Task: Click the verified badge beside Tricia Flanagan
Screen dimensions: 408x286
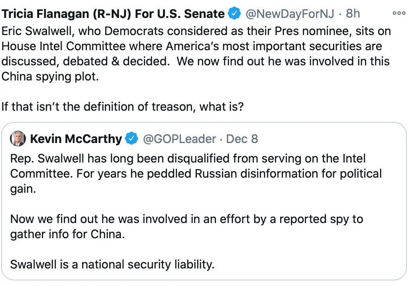Action: (x=234, y=14)
